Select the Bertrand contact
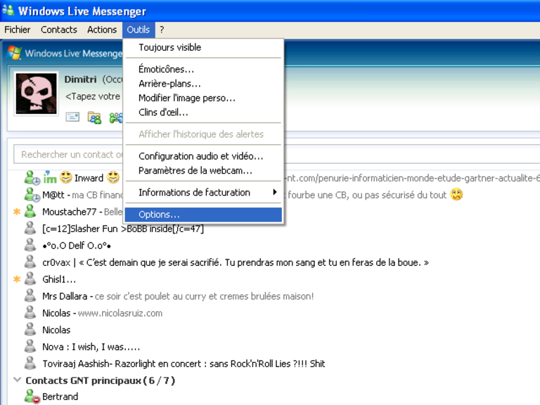This screenshot has width=540, height=405. point(60,397)
